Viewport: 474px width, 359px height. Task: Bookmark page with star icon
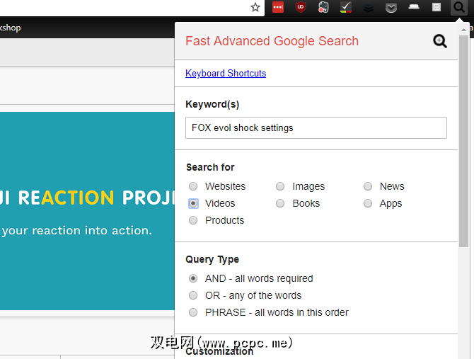point(255,7)
